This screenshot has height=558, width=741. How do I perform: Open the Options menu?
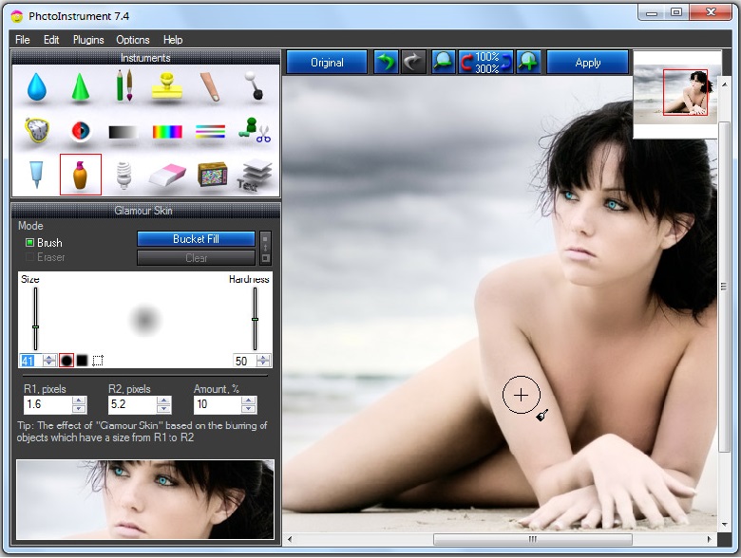(x=133, y=40)
